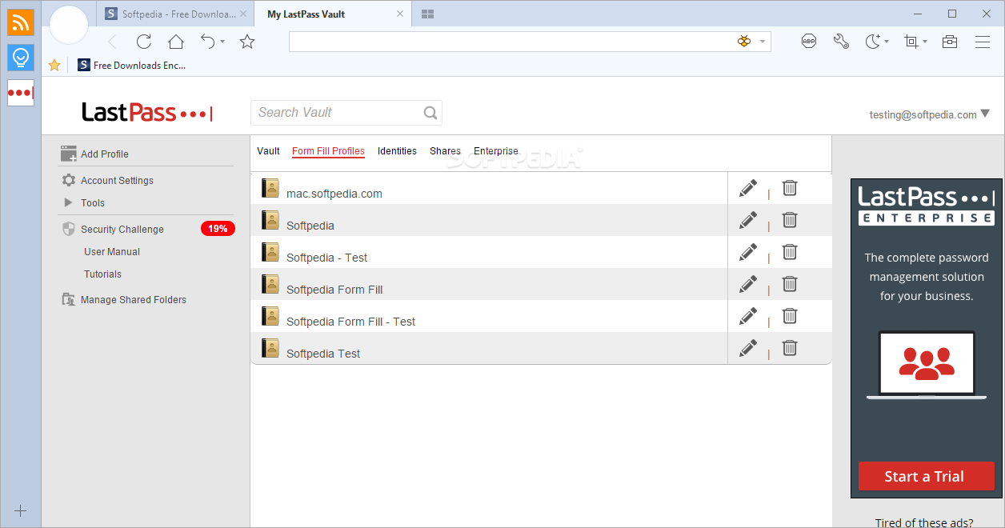Open the Adblock Plus extension icon
This screenshot has height=528, width=1005.
tap(809, 42)
